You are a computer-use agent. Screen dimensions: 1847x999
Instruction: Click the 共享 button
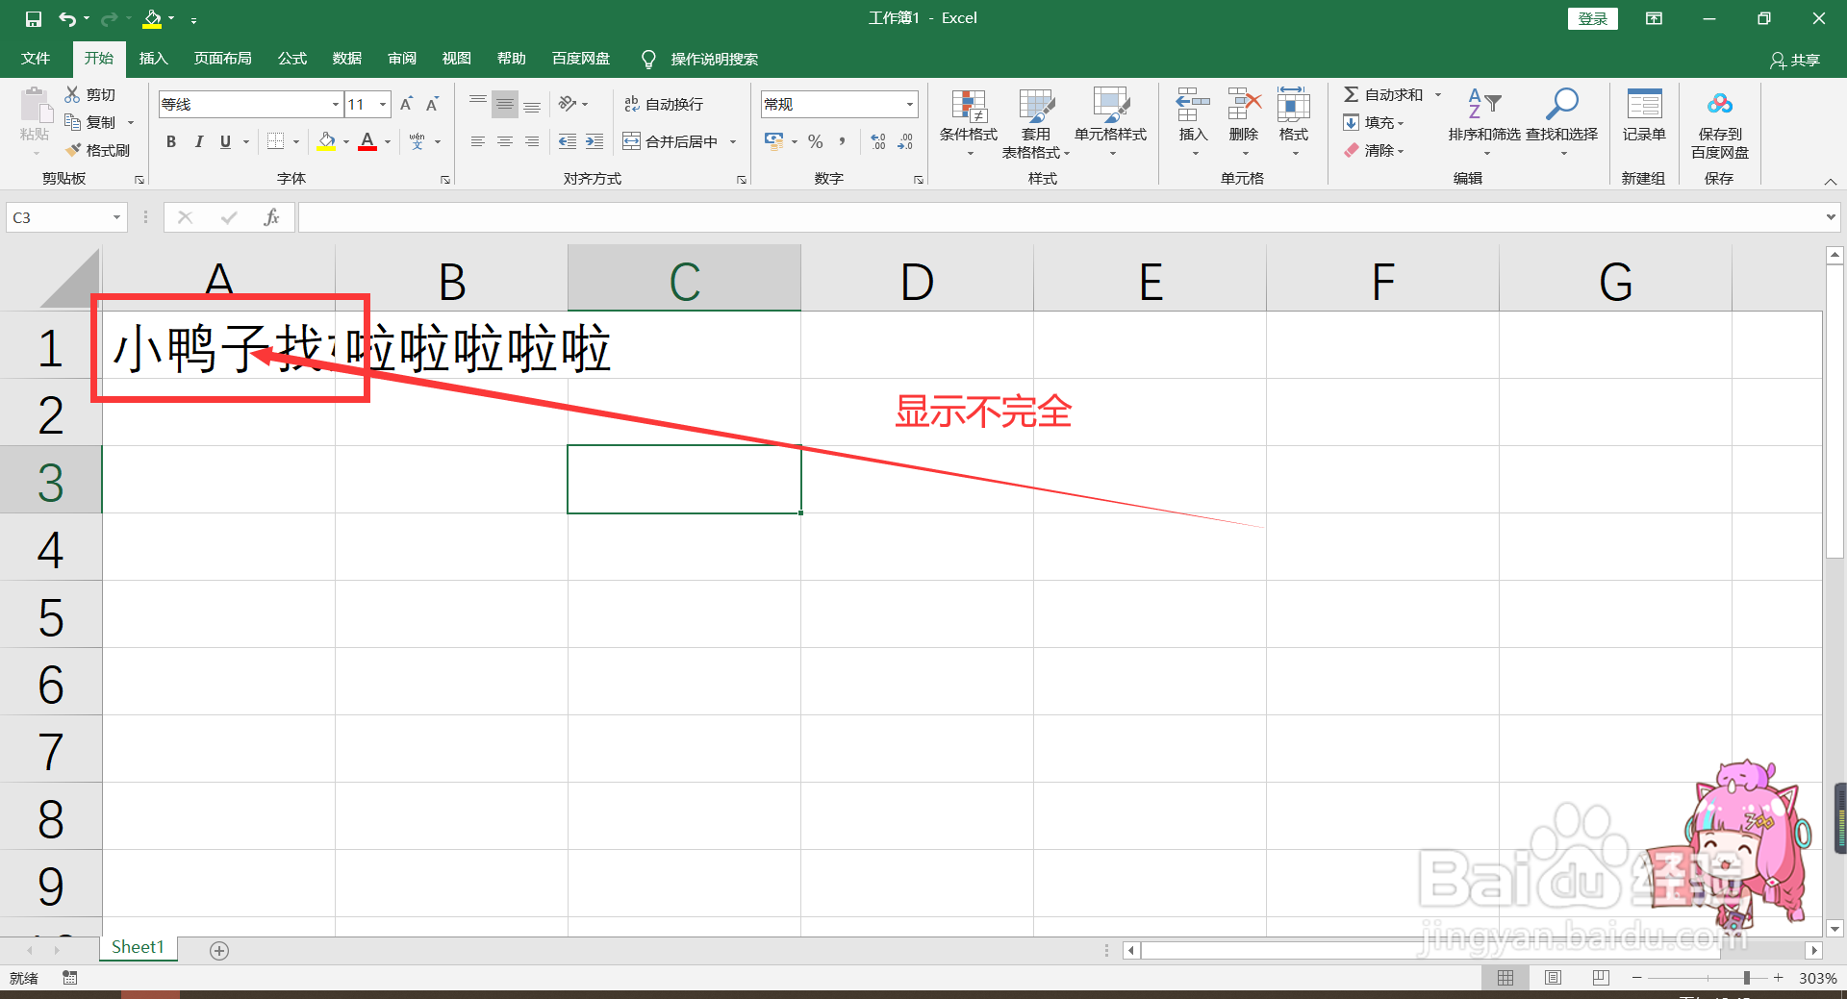[1795, 60]
